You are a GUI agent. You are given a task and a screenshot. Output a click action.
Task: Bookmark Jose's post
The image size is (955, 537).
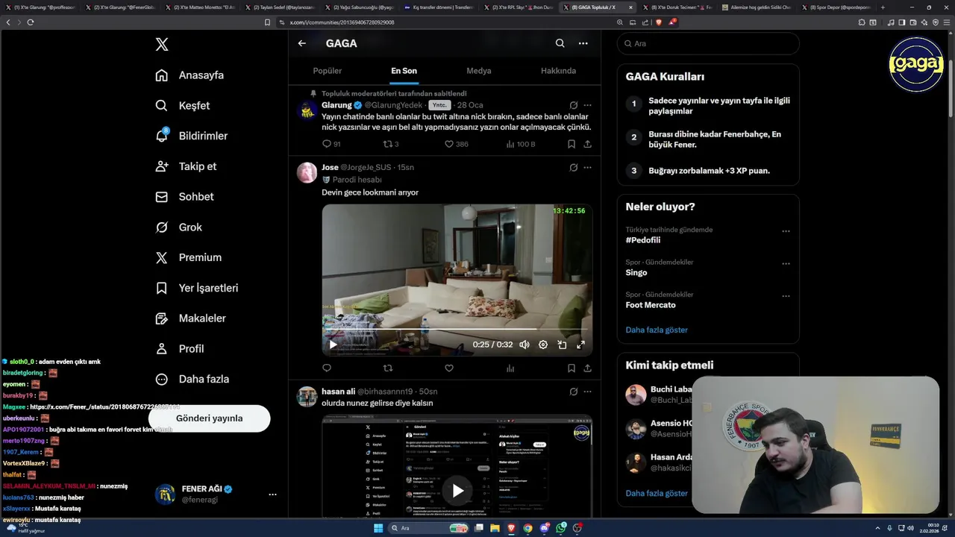pos(572,368)
